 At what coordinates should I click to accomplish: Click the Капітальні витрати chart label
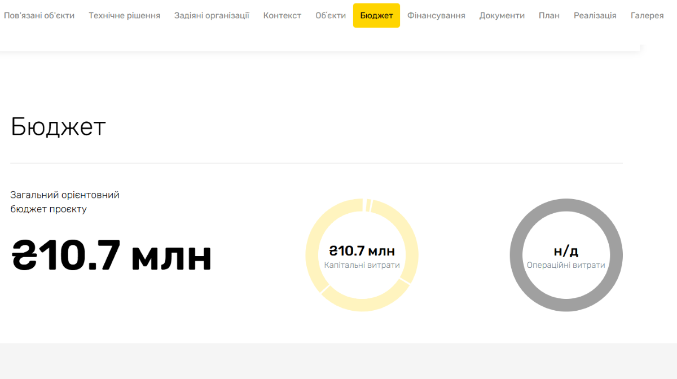point(362,265)
